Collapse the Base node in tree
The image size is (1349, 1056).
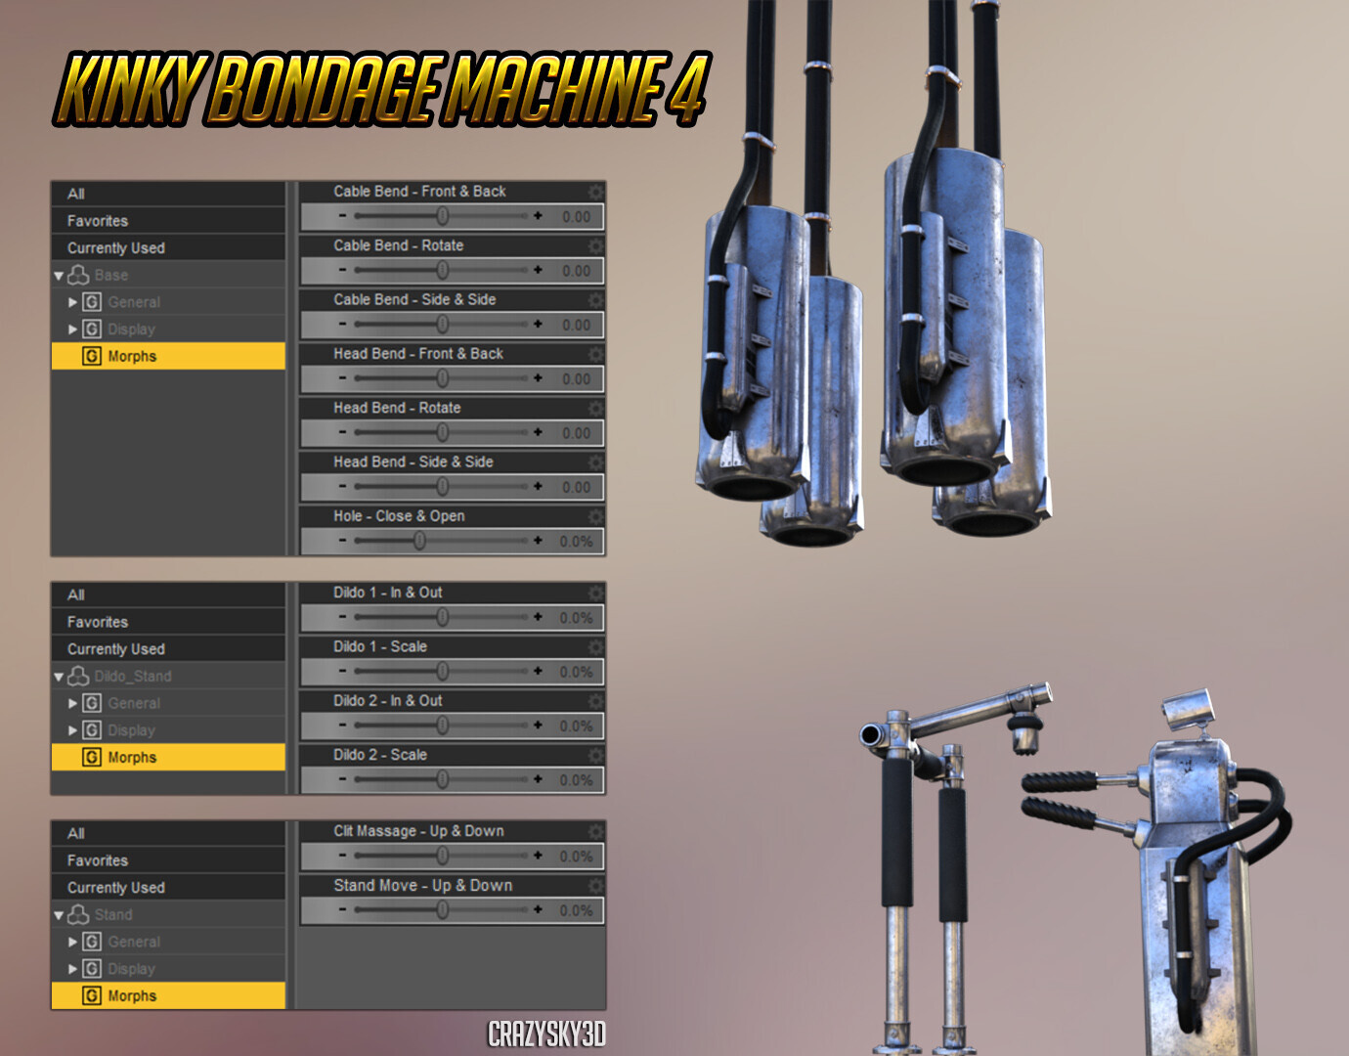59,276
